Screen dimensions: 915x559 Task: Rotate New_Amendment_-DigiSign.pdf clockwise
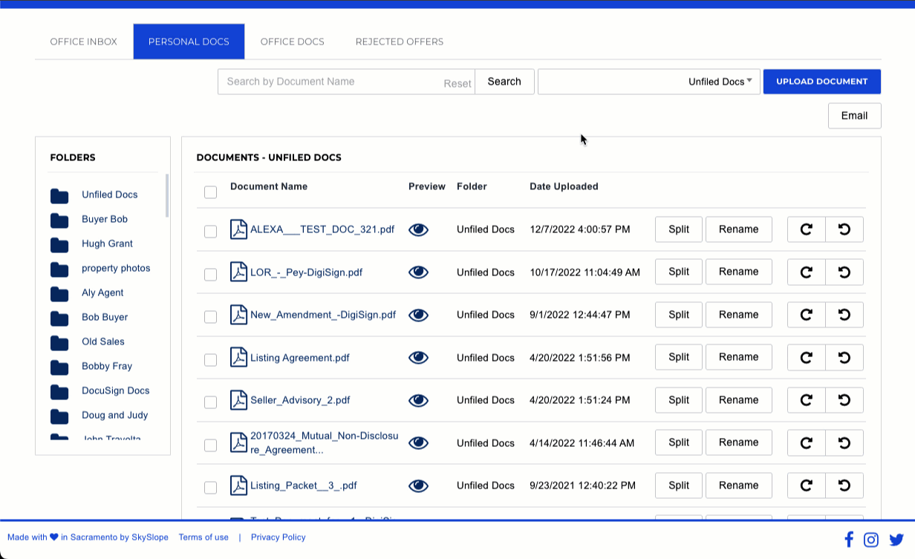point(806,315)
